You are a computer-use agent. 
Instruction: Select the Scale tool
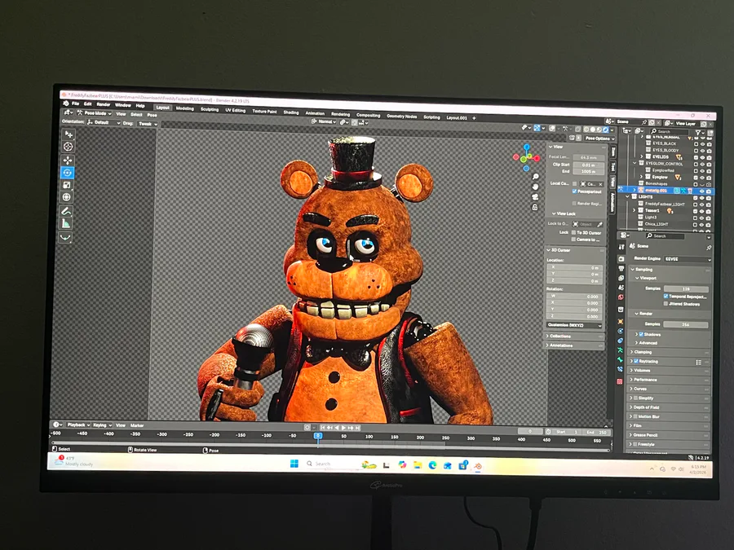pyautogui.click(x=67, y=185)
